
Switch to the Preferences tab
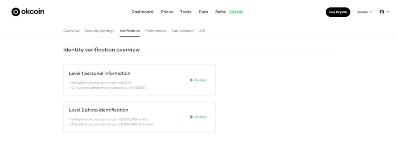[155, 31]
